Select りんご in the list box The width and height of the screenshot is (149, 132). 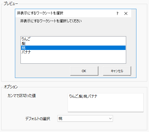73,39
